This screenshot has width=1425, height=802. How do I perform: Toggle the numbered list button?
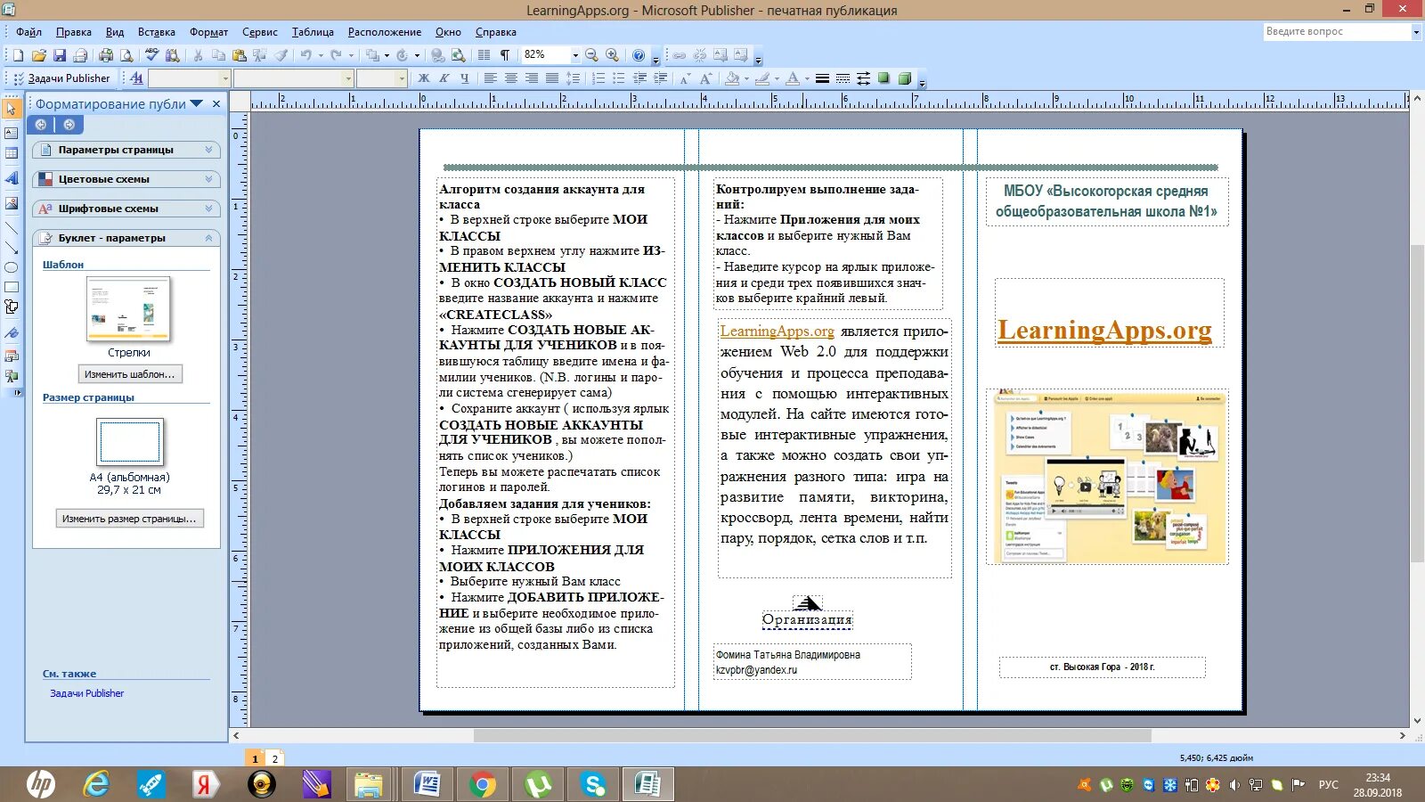pos(598,78)
